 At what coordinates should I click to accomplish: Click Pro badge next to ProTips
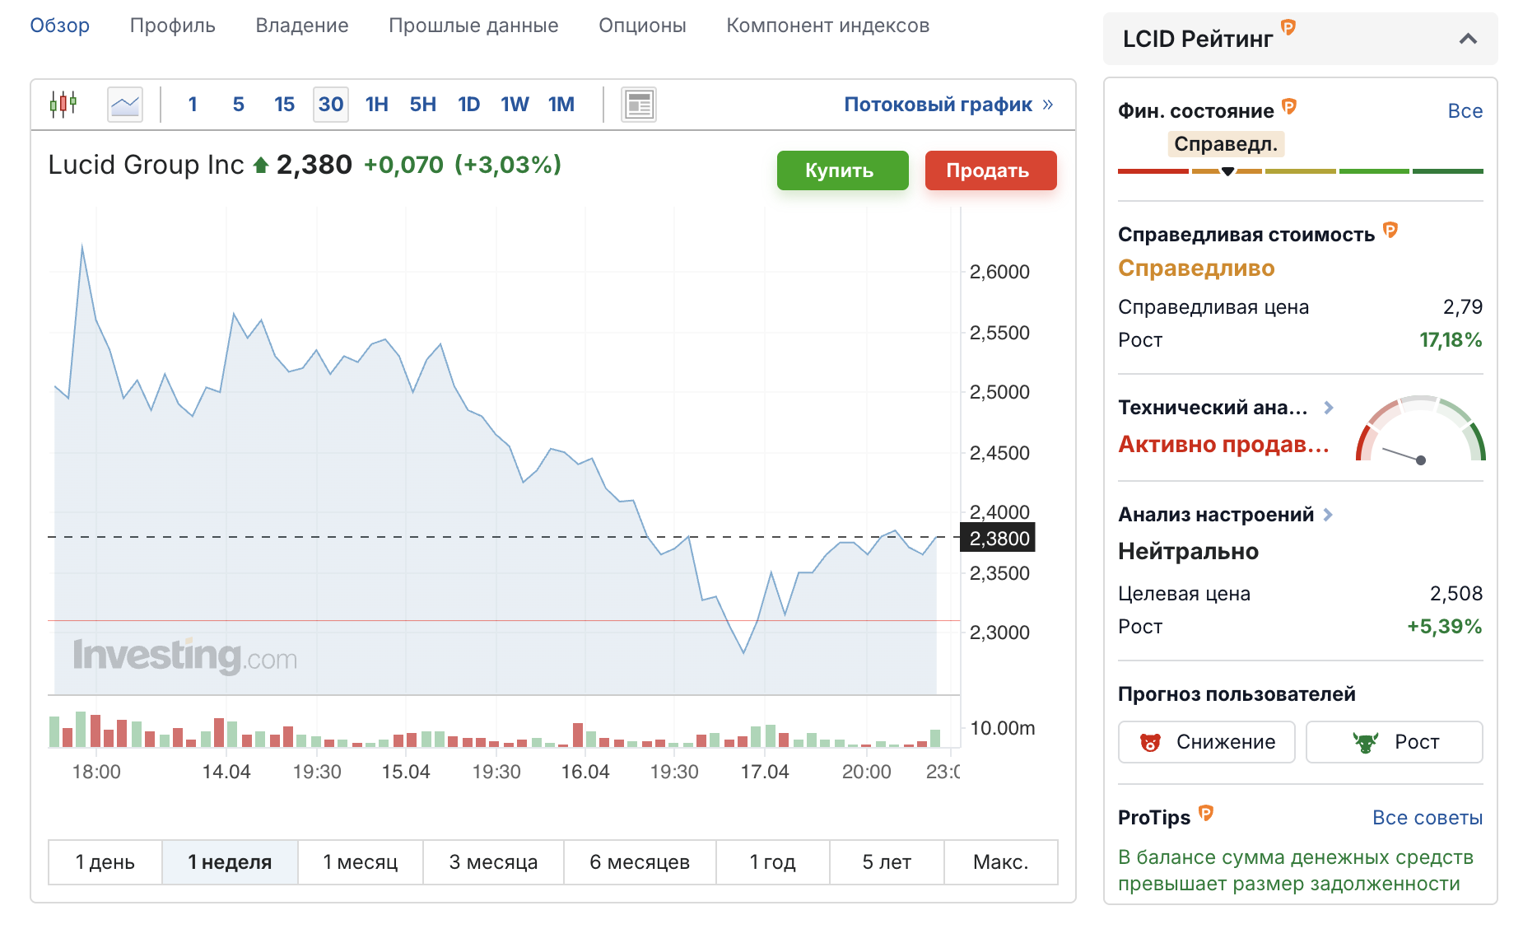(1206, 813)
